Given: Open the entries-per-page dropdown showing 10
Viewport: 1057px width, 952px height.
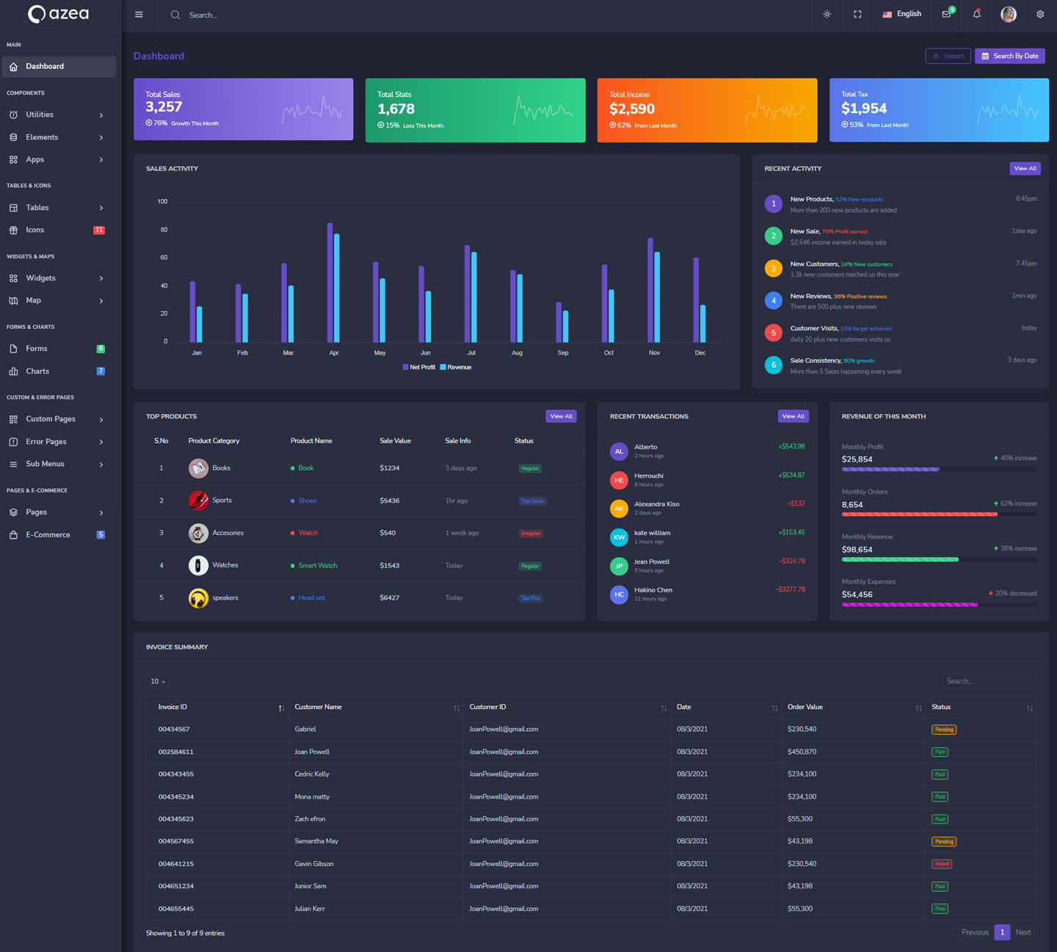Looking at the screenshot, I should (158, 681).
